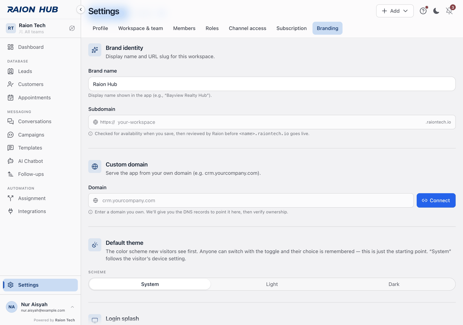Open Campaigns in sidebar
The height and width of the screenshot is (325, 463).
click(40, 135)
